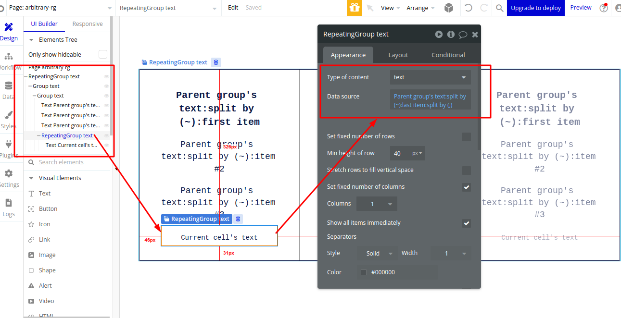Viewport: 621px width, 318px height.
Task: Uncheck Show all items immediately
Action: pos(467,223)
